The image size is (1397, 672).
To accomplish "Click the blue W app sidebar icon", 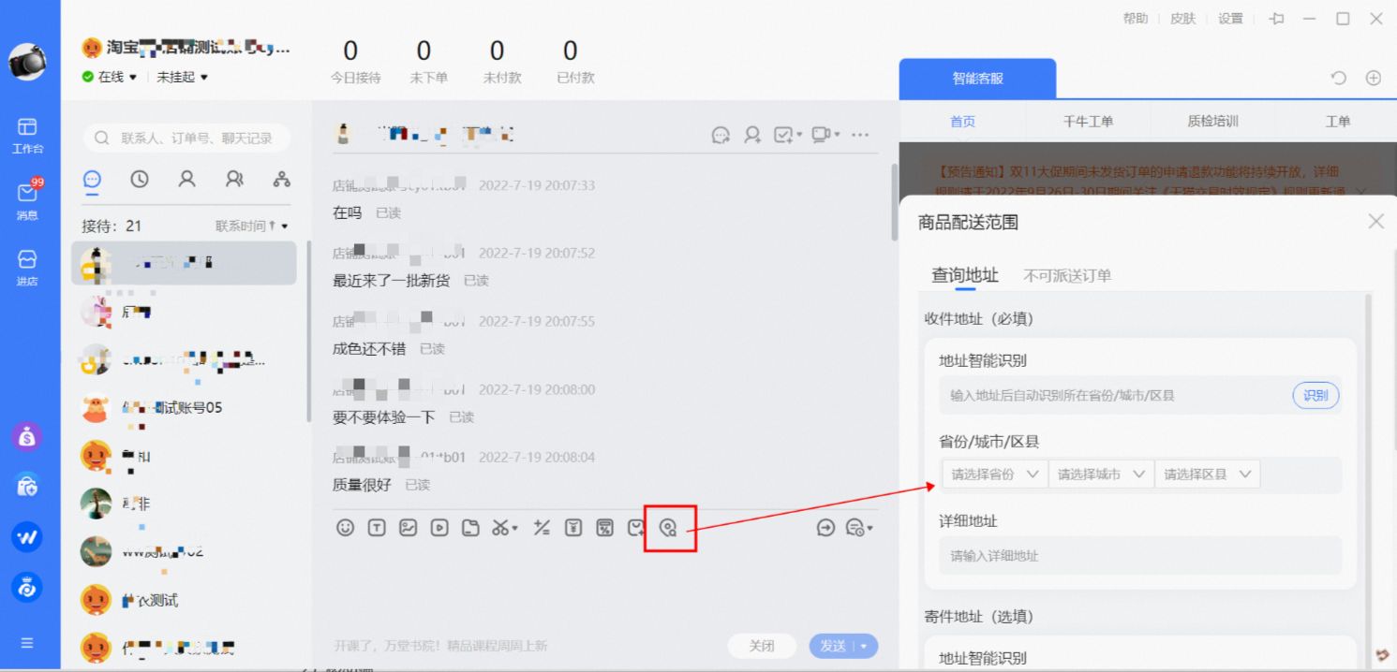I will (x=27, y=536).
